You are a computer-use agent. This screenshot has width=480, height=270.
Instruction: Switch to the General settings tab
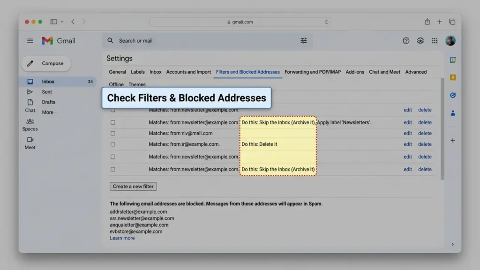tap(117, 72)
